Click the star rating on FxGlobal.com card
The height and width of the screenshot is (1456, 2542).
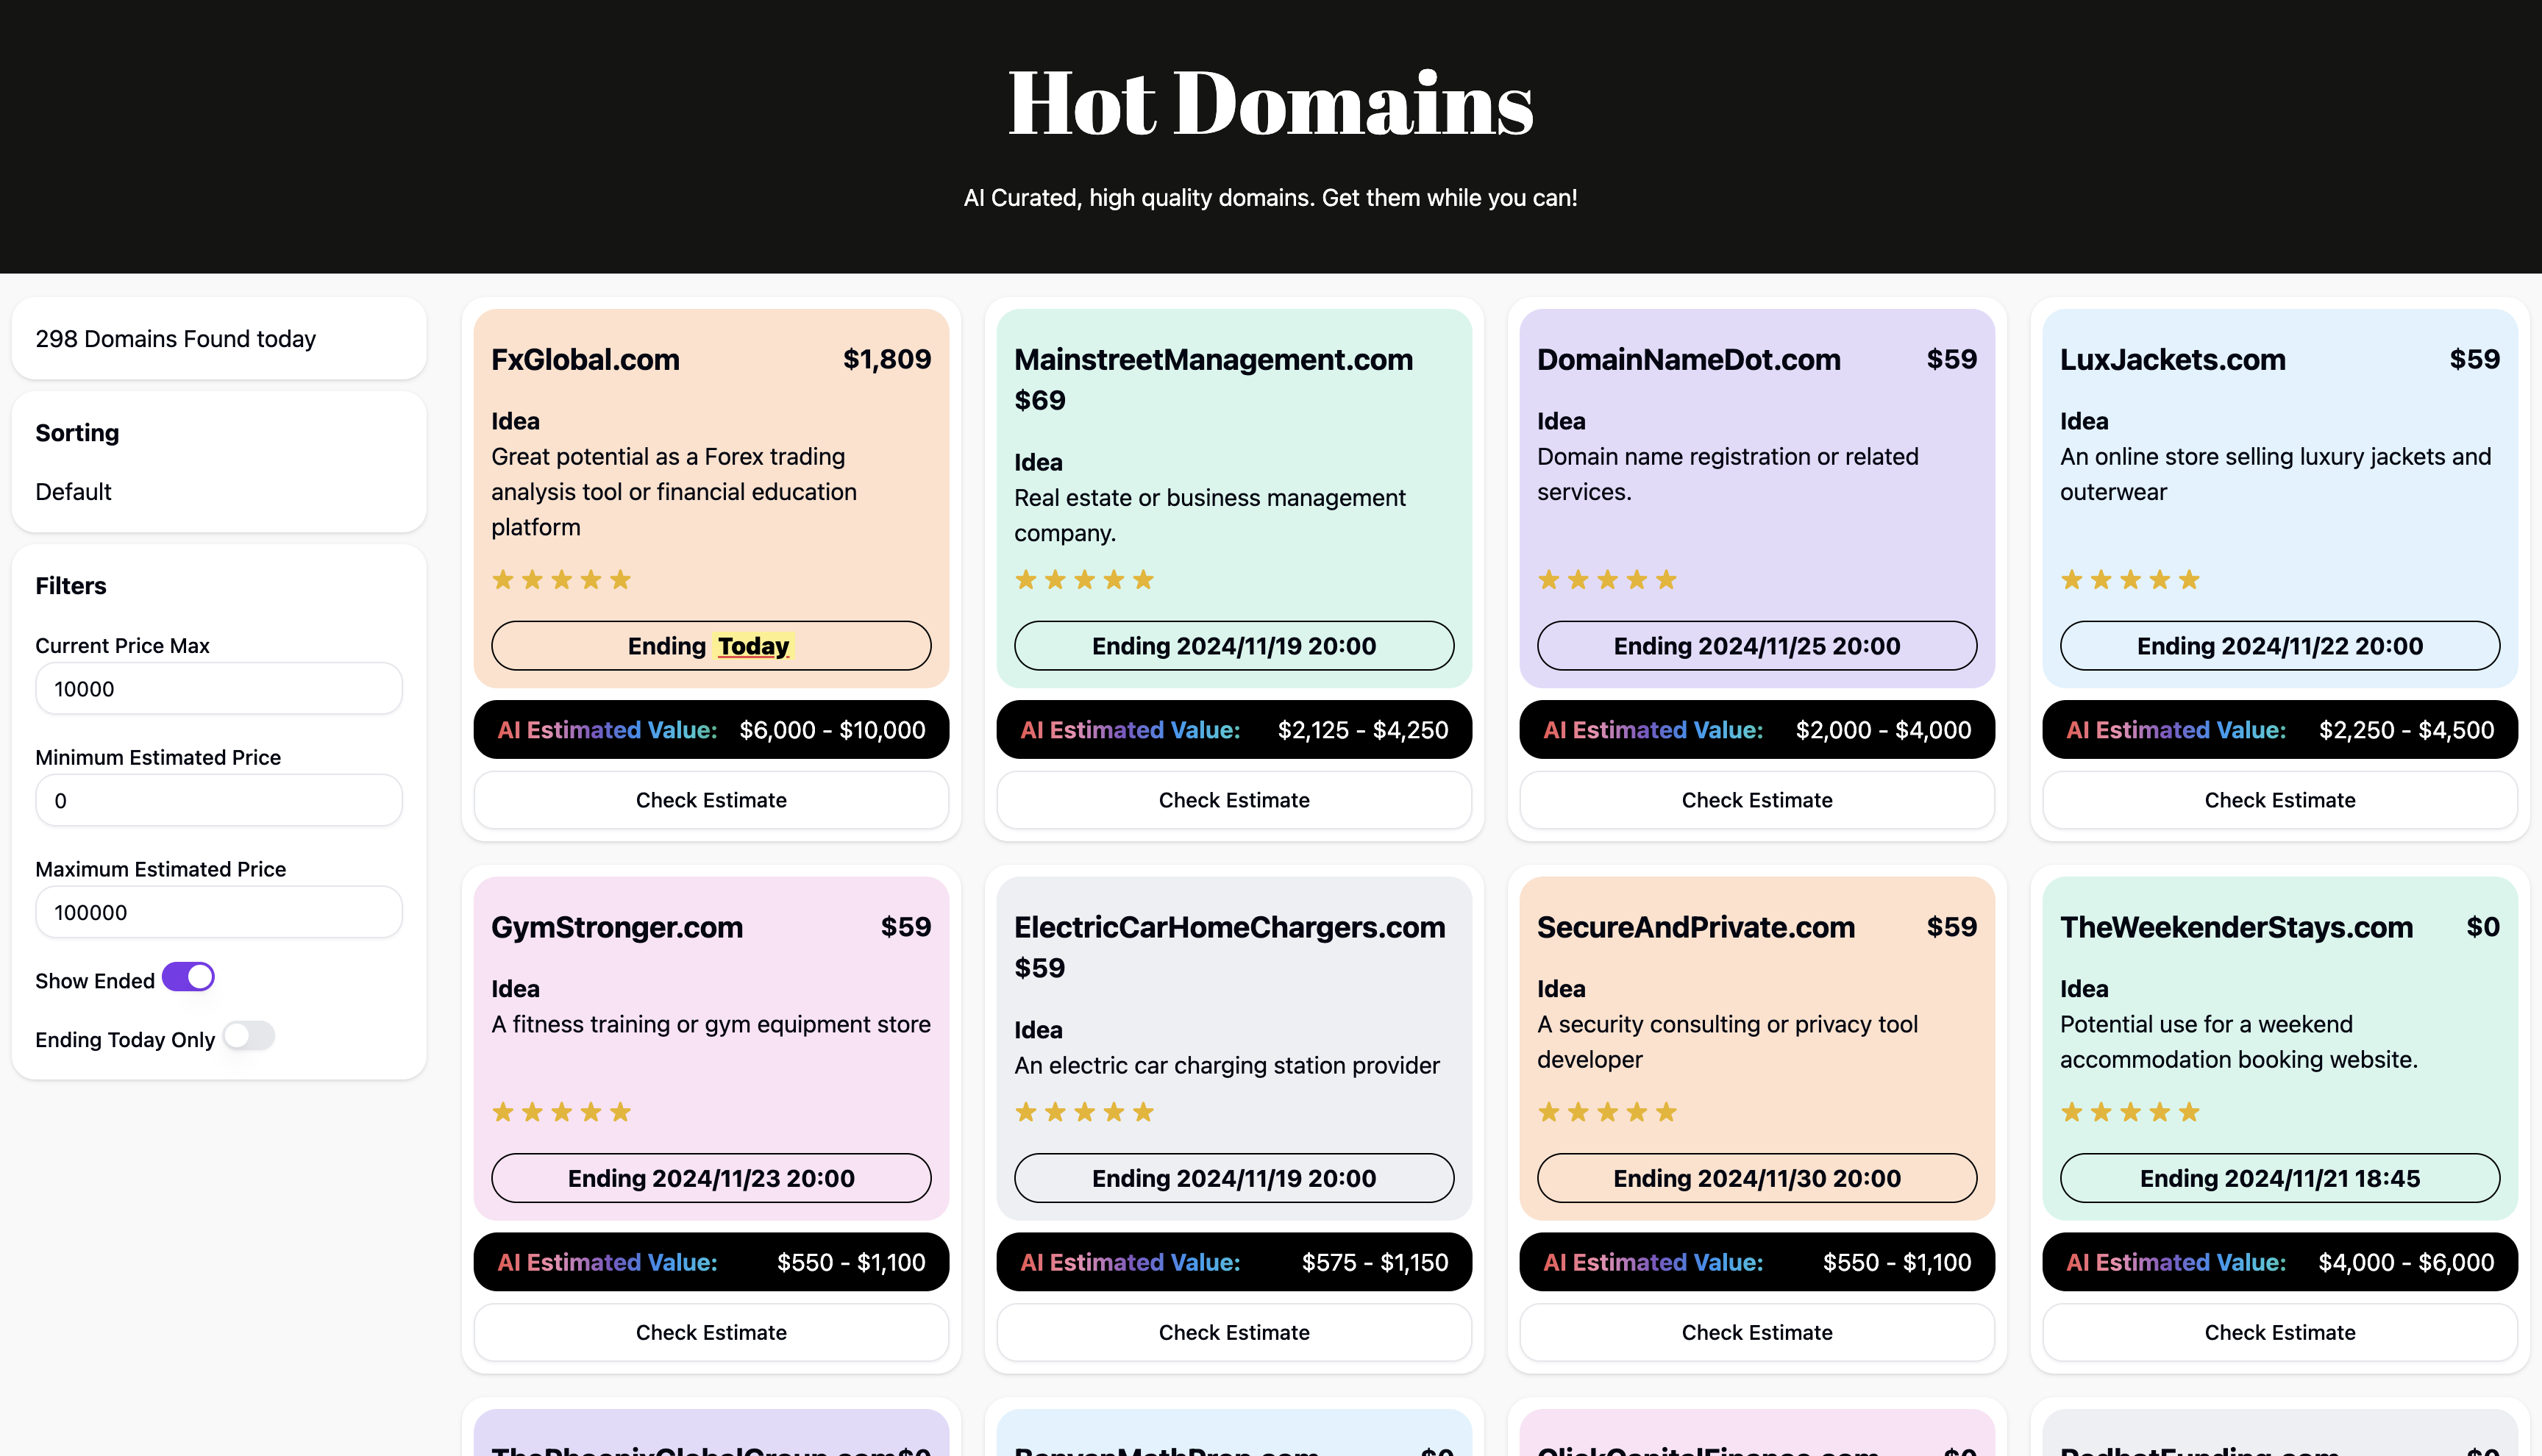[561, 580]
